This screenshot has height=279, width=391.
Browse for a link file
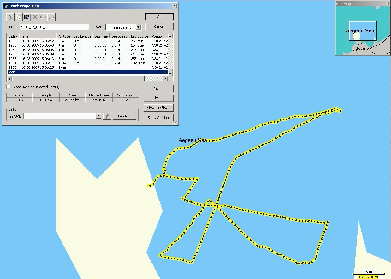pyautogui.click(x=124, y=116)
